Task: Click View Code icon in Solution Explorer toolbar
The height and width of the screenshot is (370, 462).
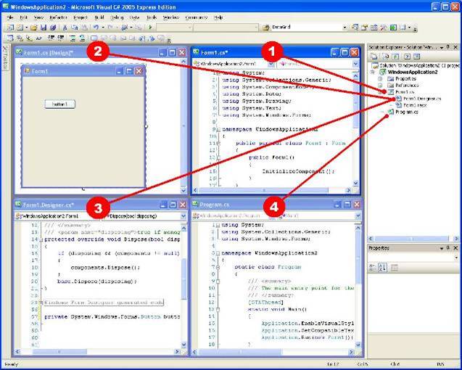Action: click(407, 57)
